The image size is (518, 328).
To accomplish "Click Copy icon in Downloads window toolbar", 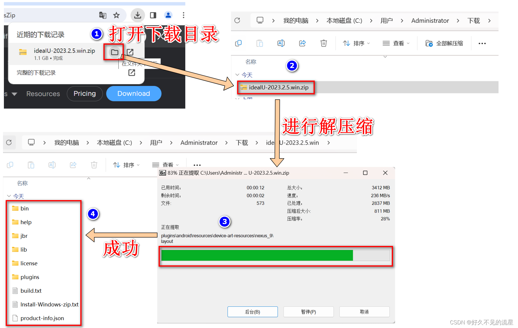I will pos(238,43).
